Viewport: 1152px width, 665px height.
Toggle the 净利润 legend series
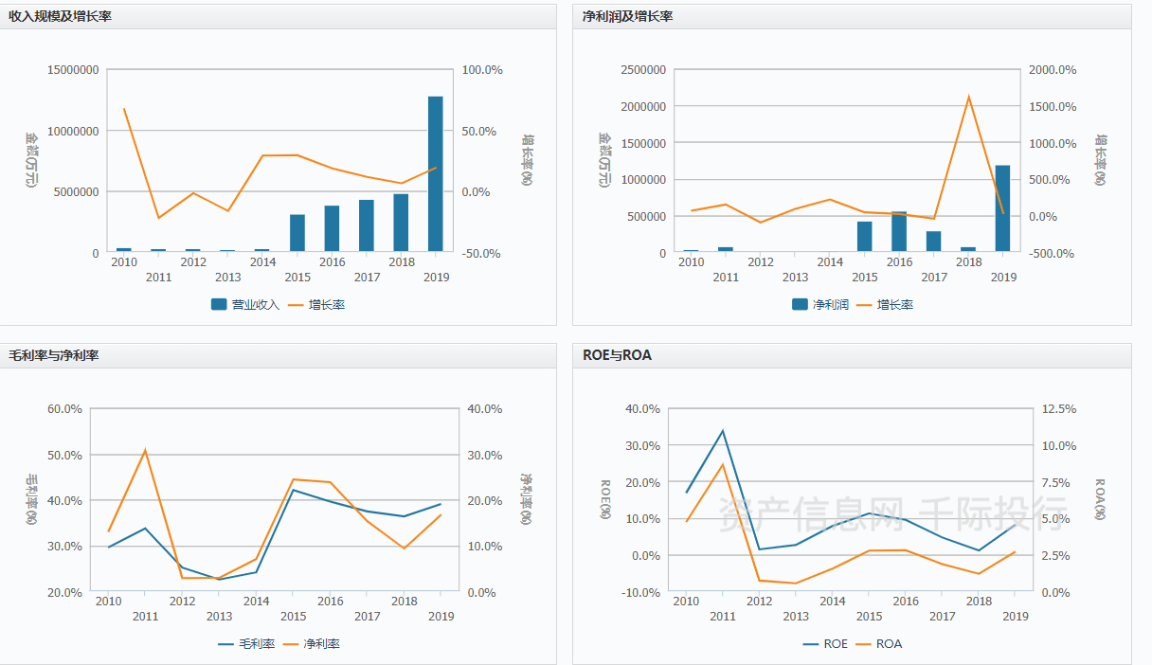point(820,305)
